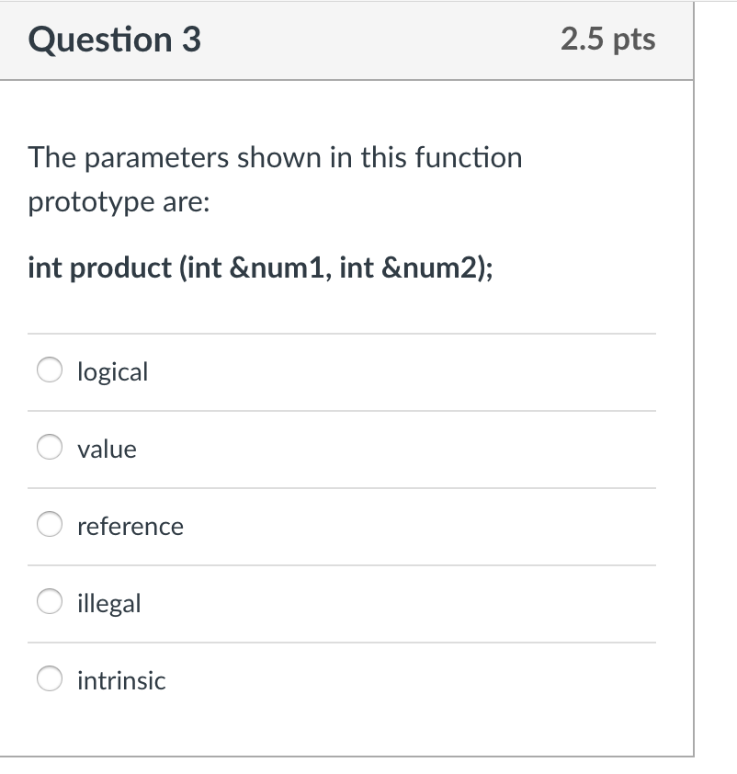Click the 'reference' answer label
Image resolution: width=737 pixels, height=774 pixels.
[x=130, y=526]
